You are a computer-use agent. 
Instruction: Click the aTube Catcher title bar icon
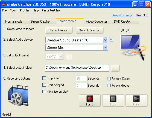(4, 4)
